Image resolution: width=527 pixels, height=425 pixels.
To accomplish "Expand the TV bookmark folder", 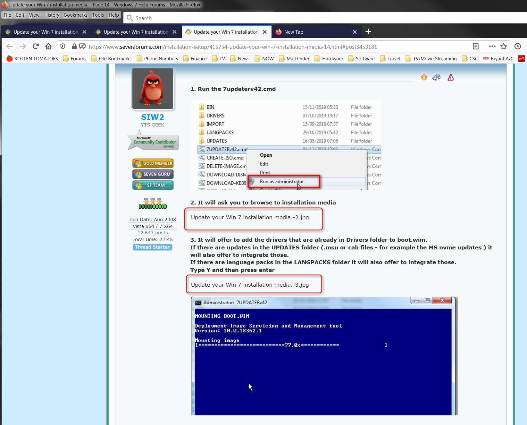I will click(219, 58).
